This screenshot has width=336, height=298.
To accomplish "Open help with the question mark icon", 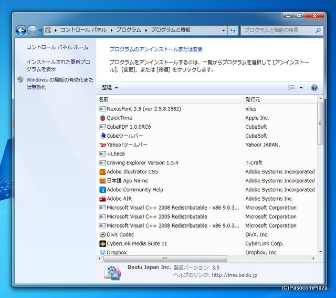I will click(314, 88).
